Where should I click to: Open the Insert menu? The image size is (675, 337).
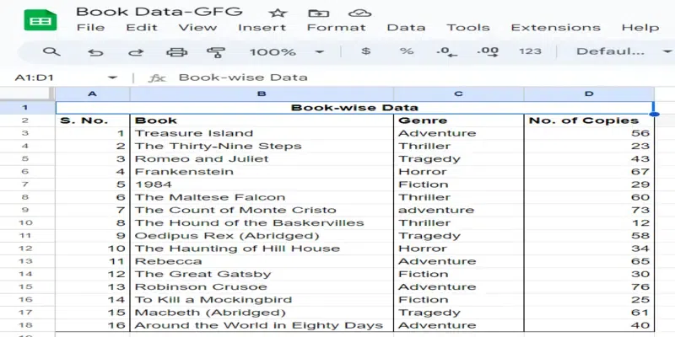[262, 28]
